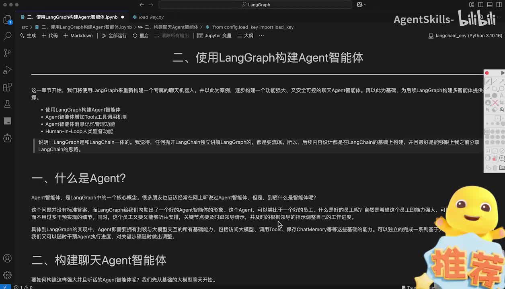Click 清除所有输出 clear outputs button
505x289 pixels.
tap(172, 36)
